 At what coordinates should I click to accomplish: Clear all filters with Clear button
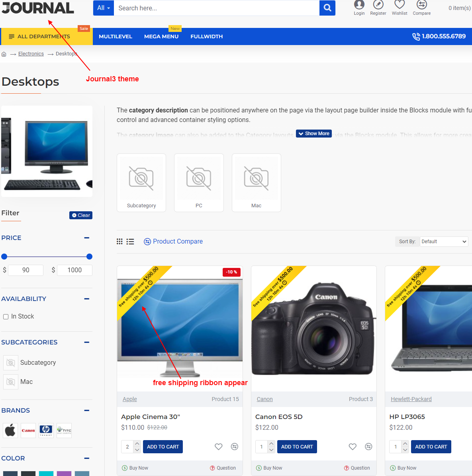[81, 215]
